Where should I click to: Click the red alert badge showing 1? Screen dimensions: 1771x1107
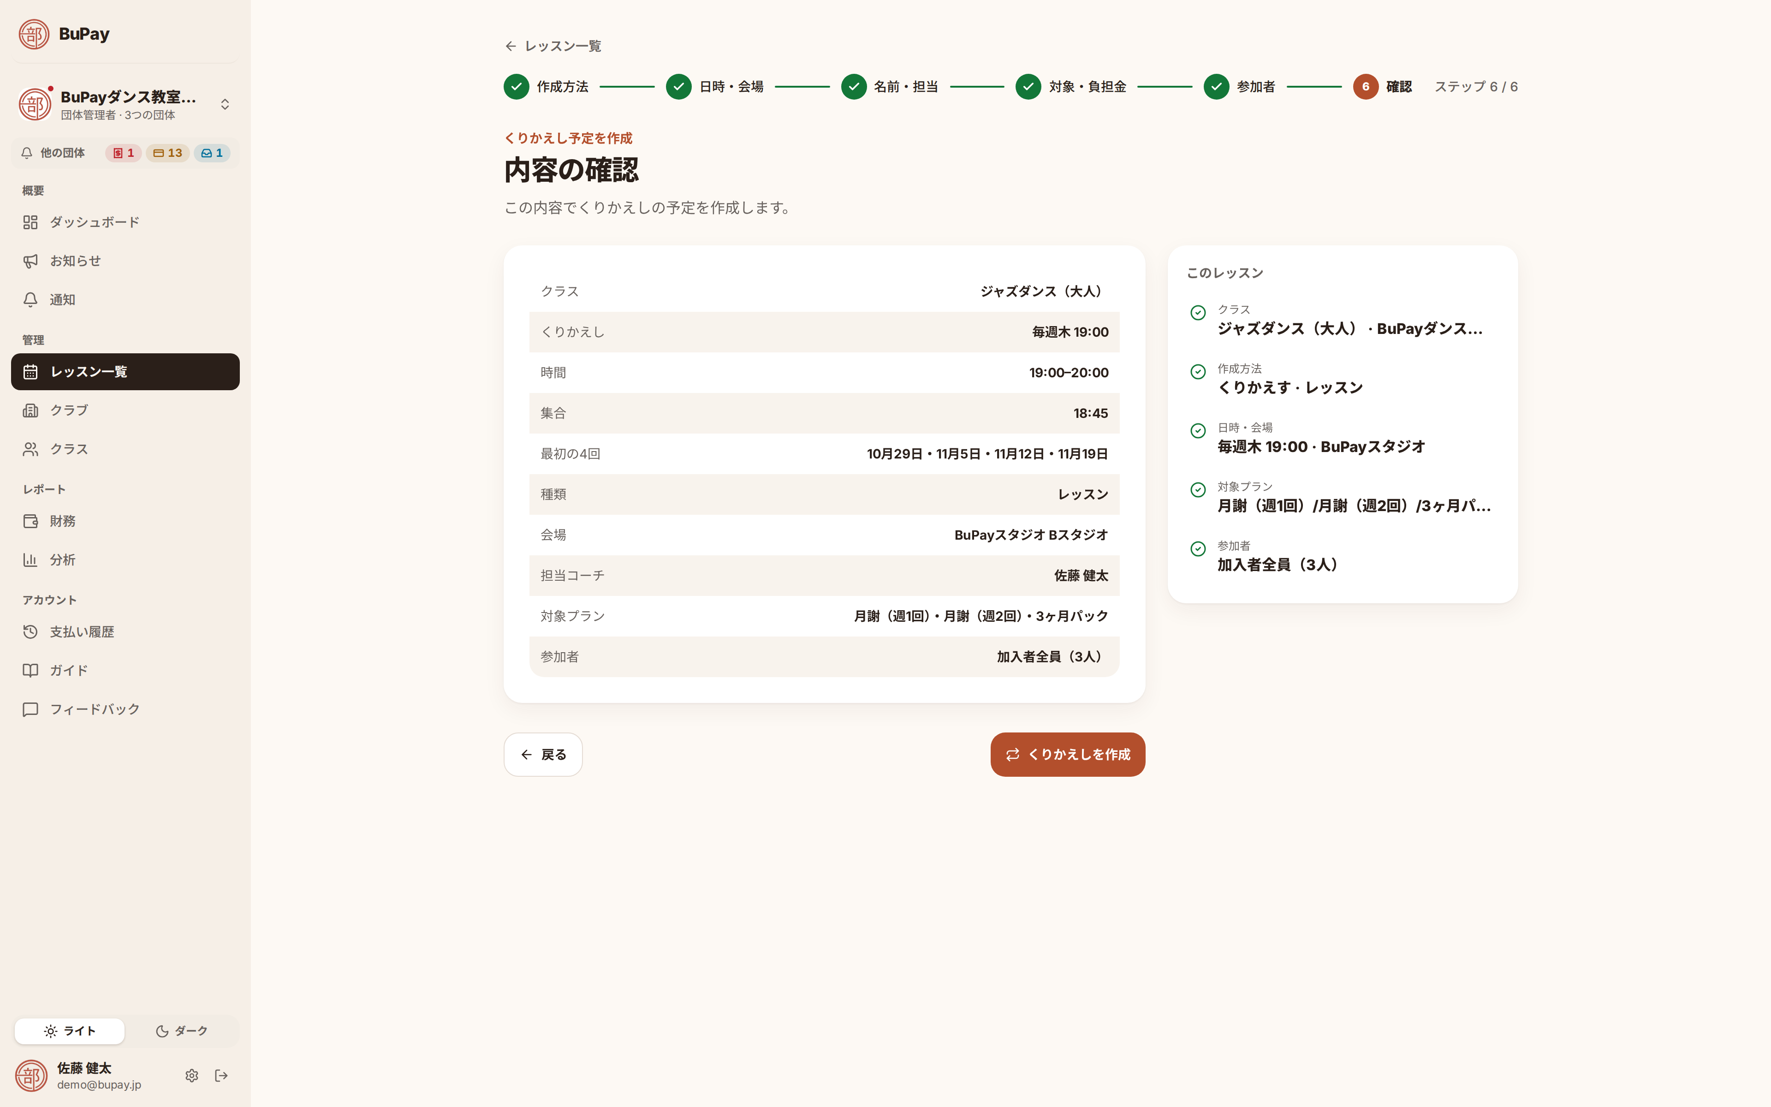pos(123,153)
